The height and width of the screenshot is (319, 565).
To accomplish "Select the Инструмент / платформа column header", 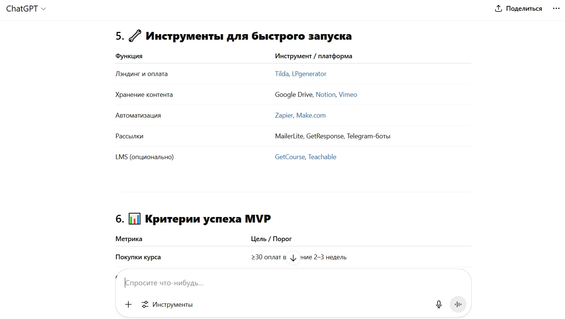I will [x=313, y=56].
